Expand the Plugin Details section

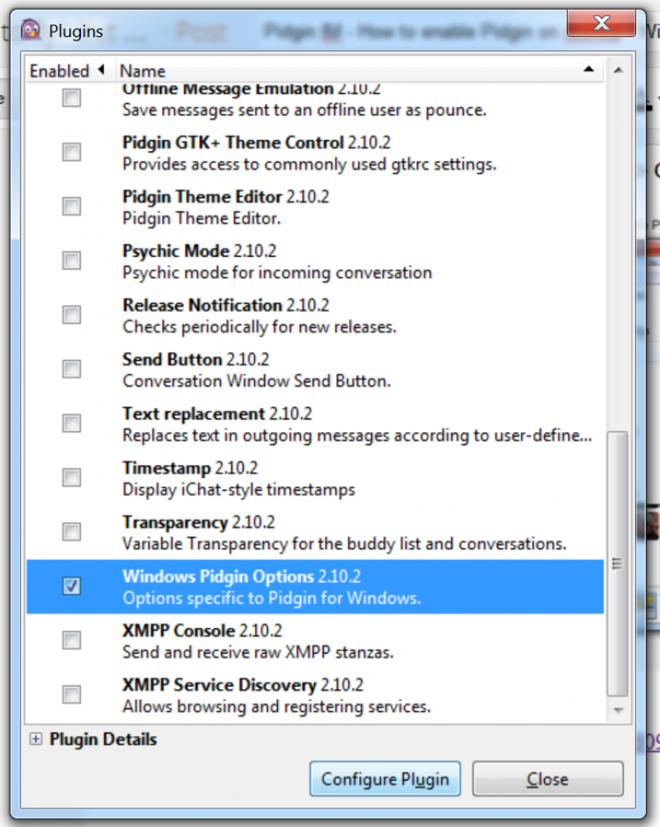tap(36, 739)
